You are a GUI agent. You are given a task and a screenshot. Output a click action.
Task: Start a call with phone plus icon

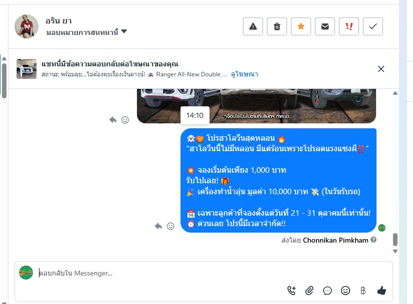(291, 291)
